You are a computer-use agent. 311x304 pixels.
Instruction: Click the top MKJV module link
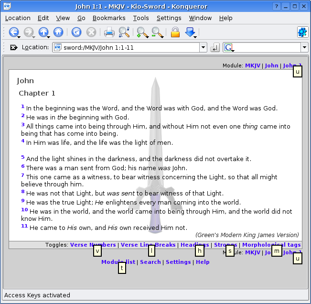click(253, 65)
